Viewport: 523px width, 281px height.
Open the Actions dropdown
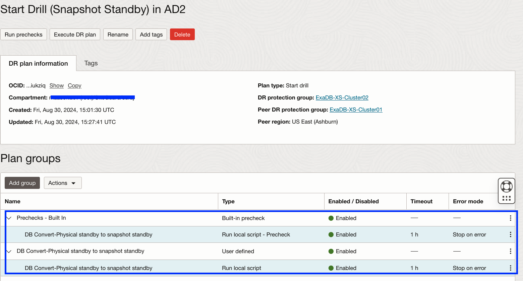(x=63, y=183)
